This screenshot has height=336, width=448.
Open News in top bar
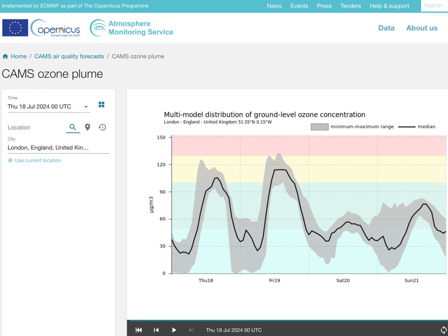click(274, 6)
